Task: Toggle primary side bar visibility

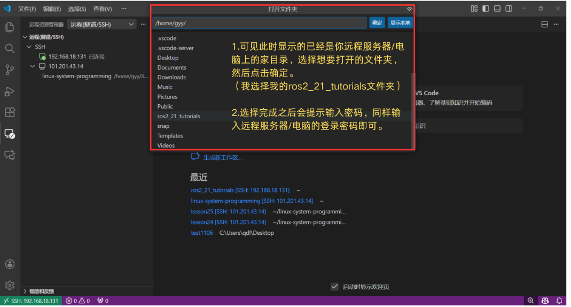Action: point(486,9)
